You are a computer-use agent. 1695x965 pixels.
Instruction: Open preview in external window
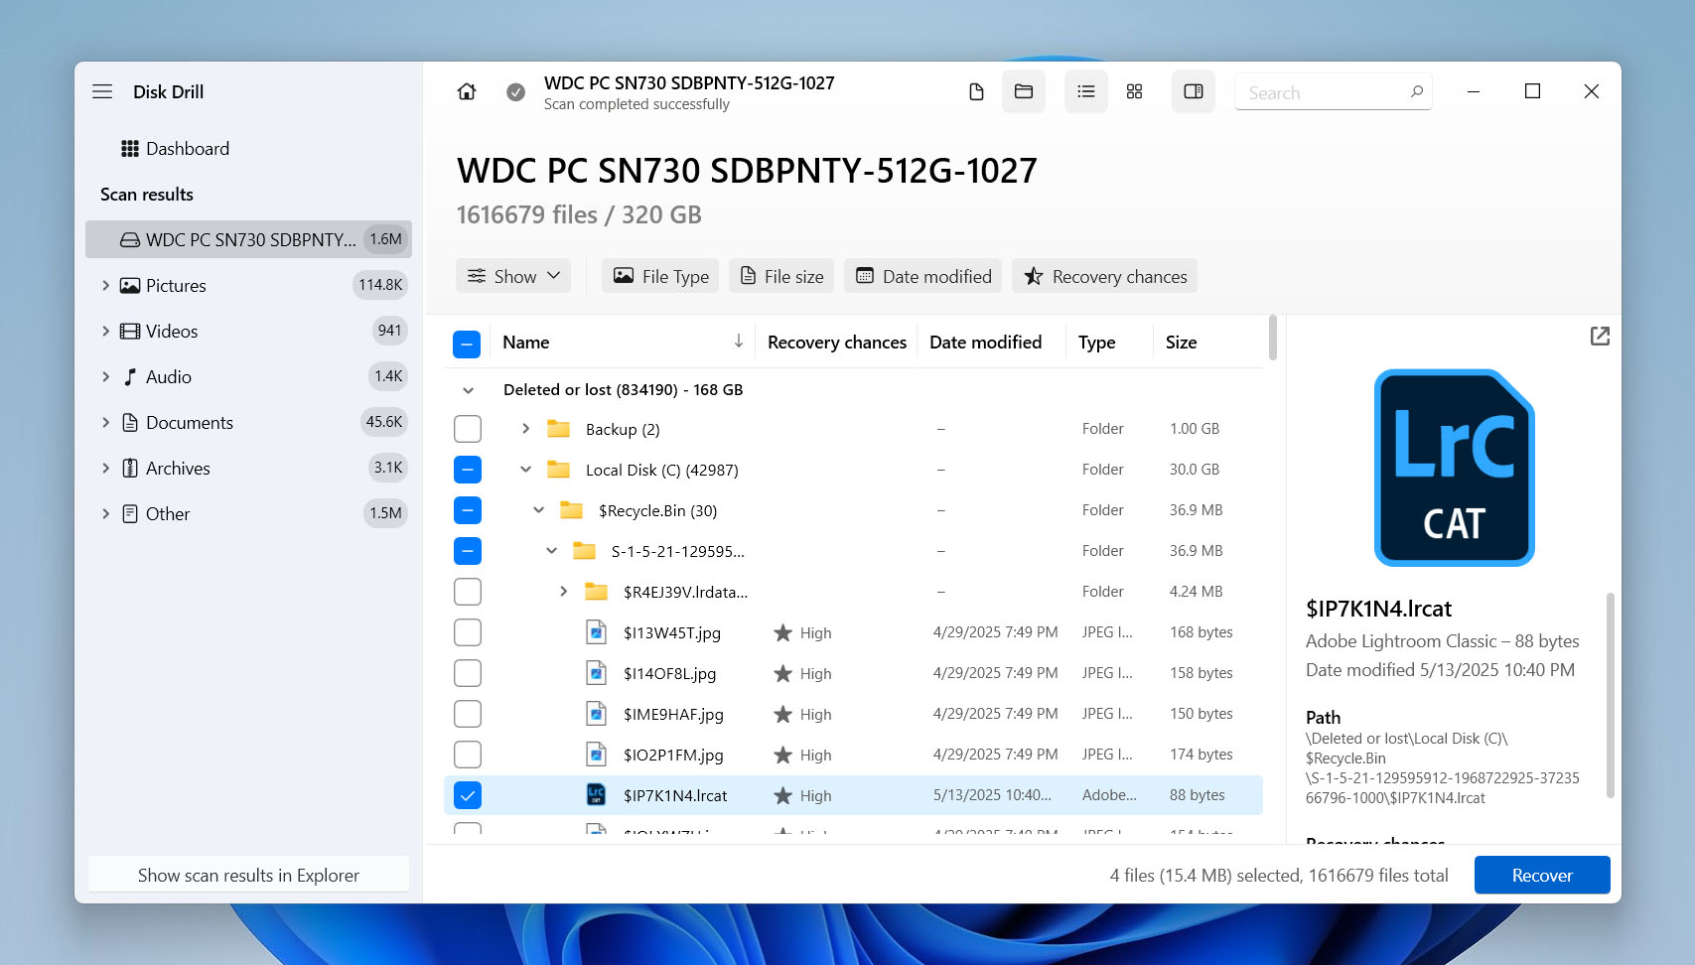(1600, 337)
